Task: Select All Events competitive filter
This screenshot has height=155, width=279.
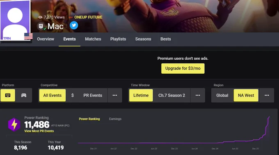Action: click(53, 95)
